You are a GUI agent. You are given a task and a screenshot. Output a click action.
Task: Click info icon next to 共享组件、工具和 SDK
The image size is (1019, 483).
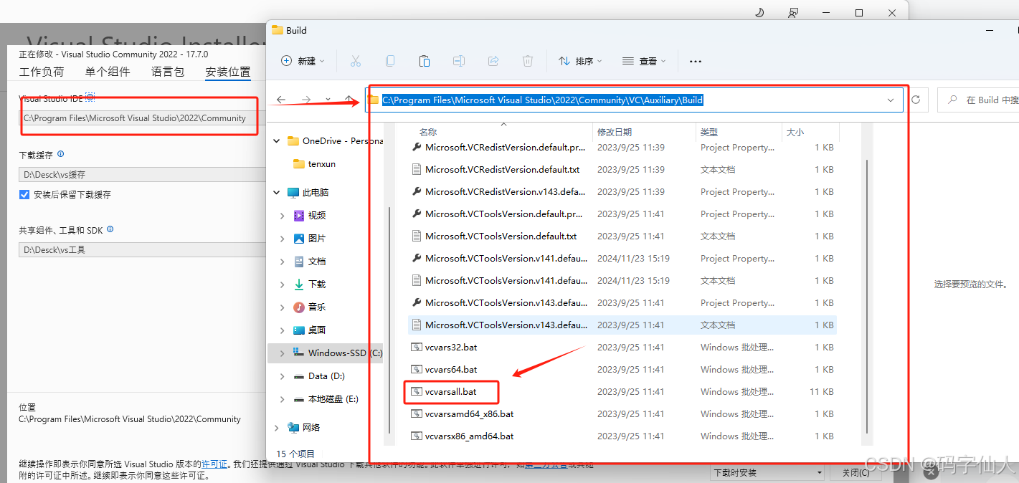pos(110,230)
